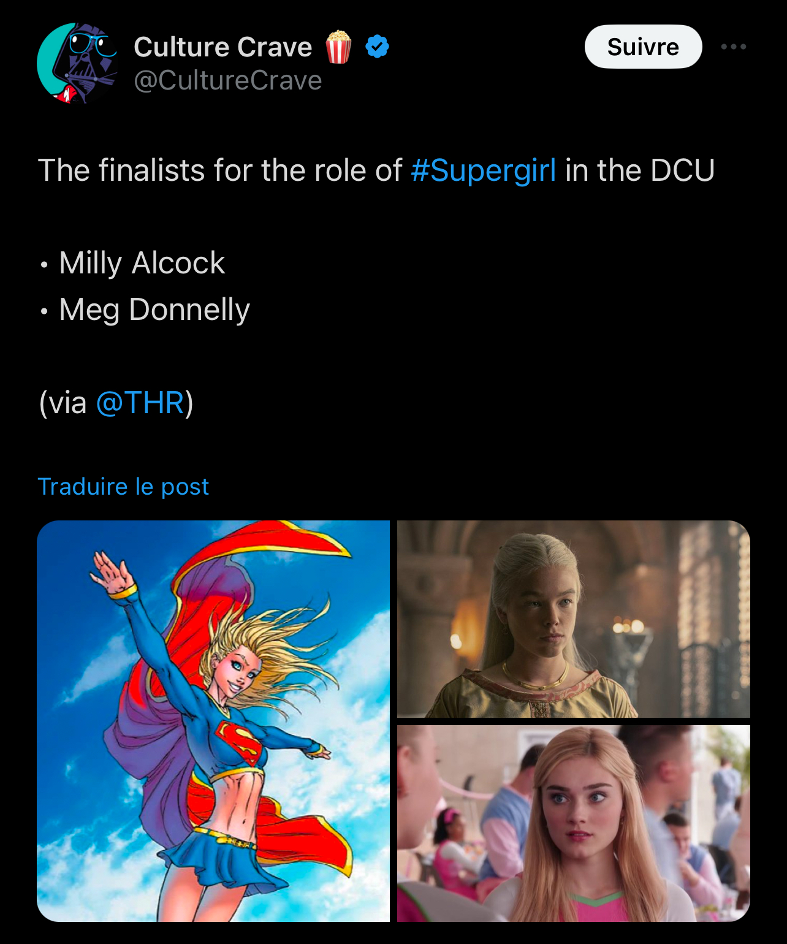View the photo of woman in golden gown
Viewport: 787px width, 944px height.
pyautogui.click(x=574, y=619)
